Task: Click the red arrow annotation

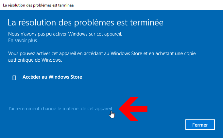Action: click(x=133, y=109)
